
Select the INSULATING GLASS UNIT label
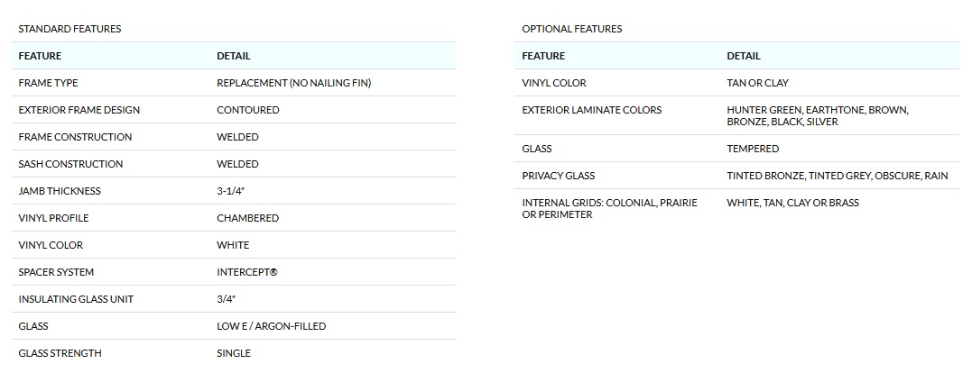[76, 299]
